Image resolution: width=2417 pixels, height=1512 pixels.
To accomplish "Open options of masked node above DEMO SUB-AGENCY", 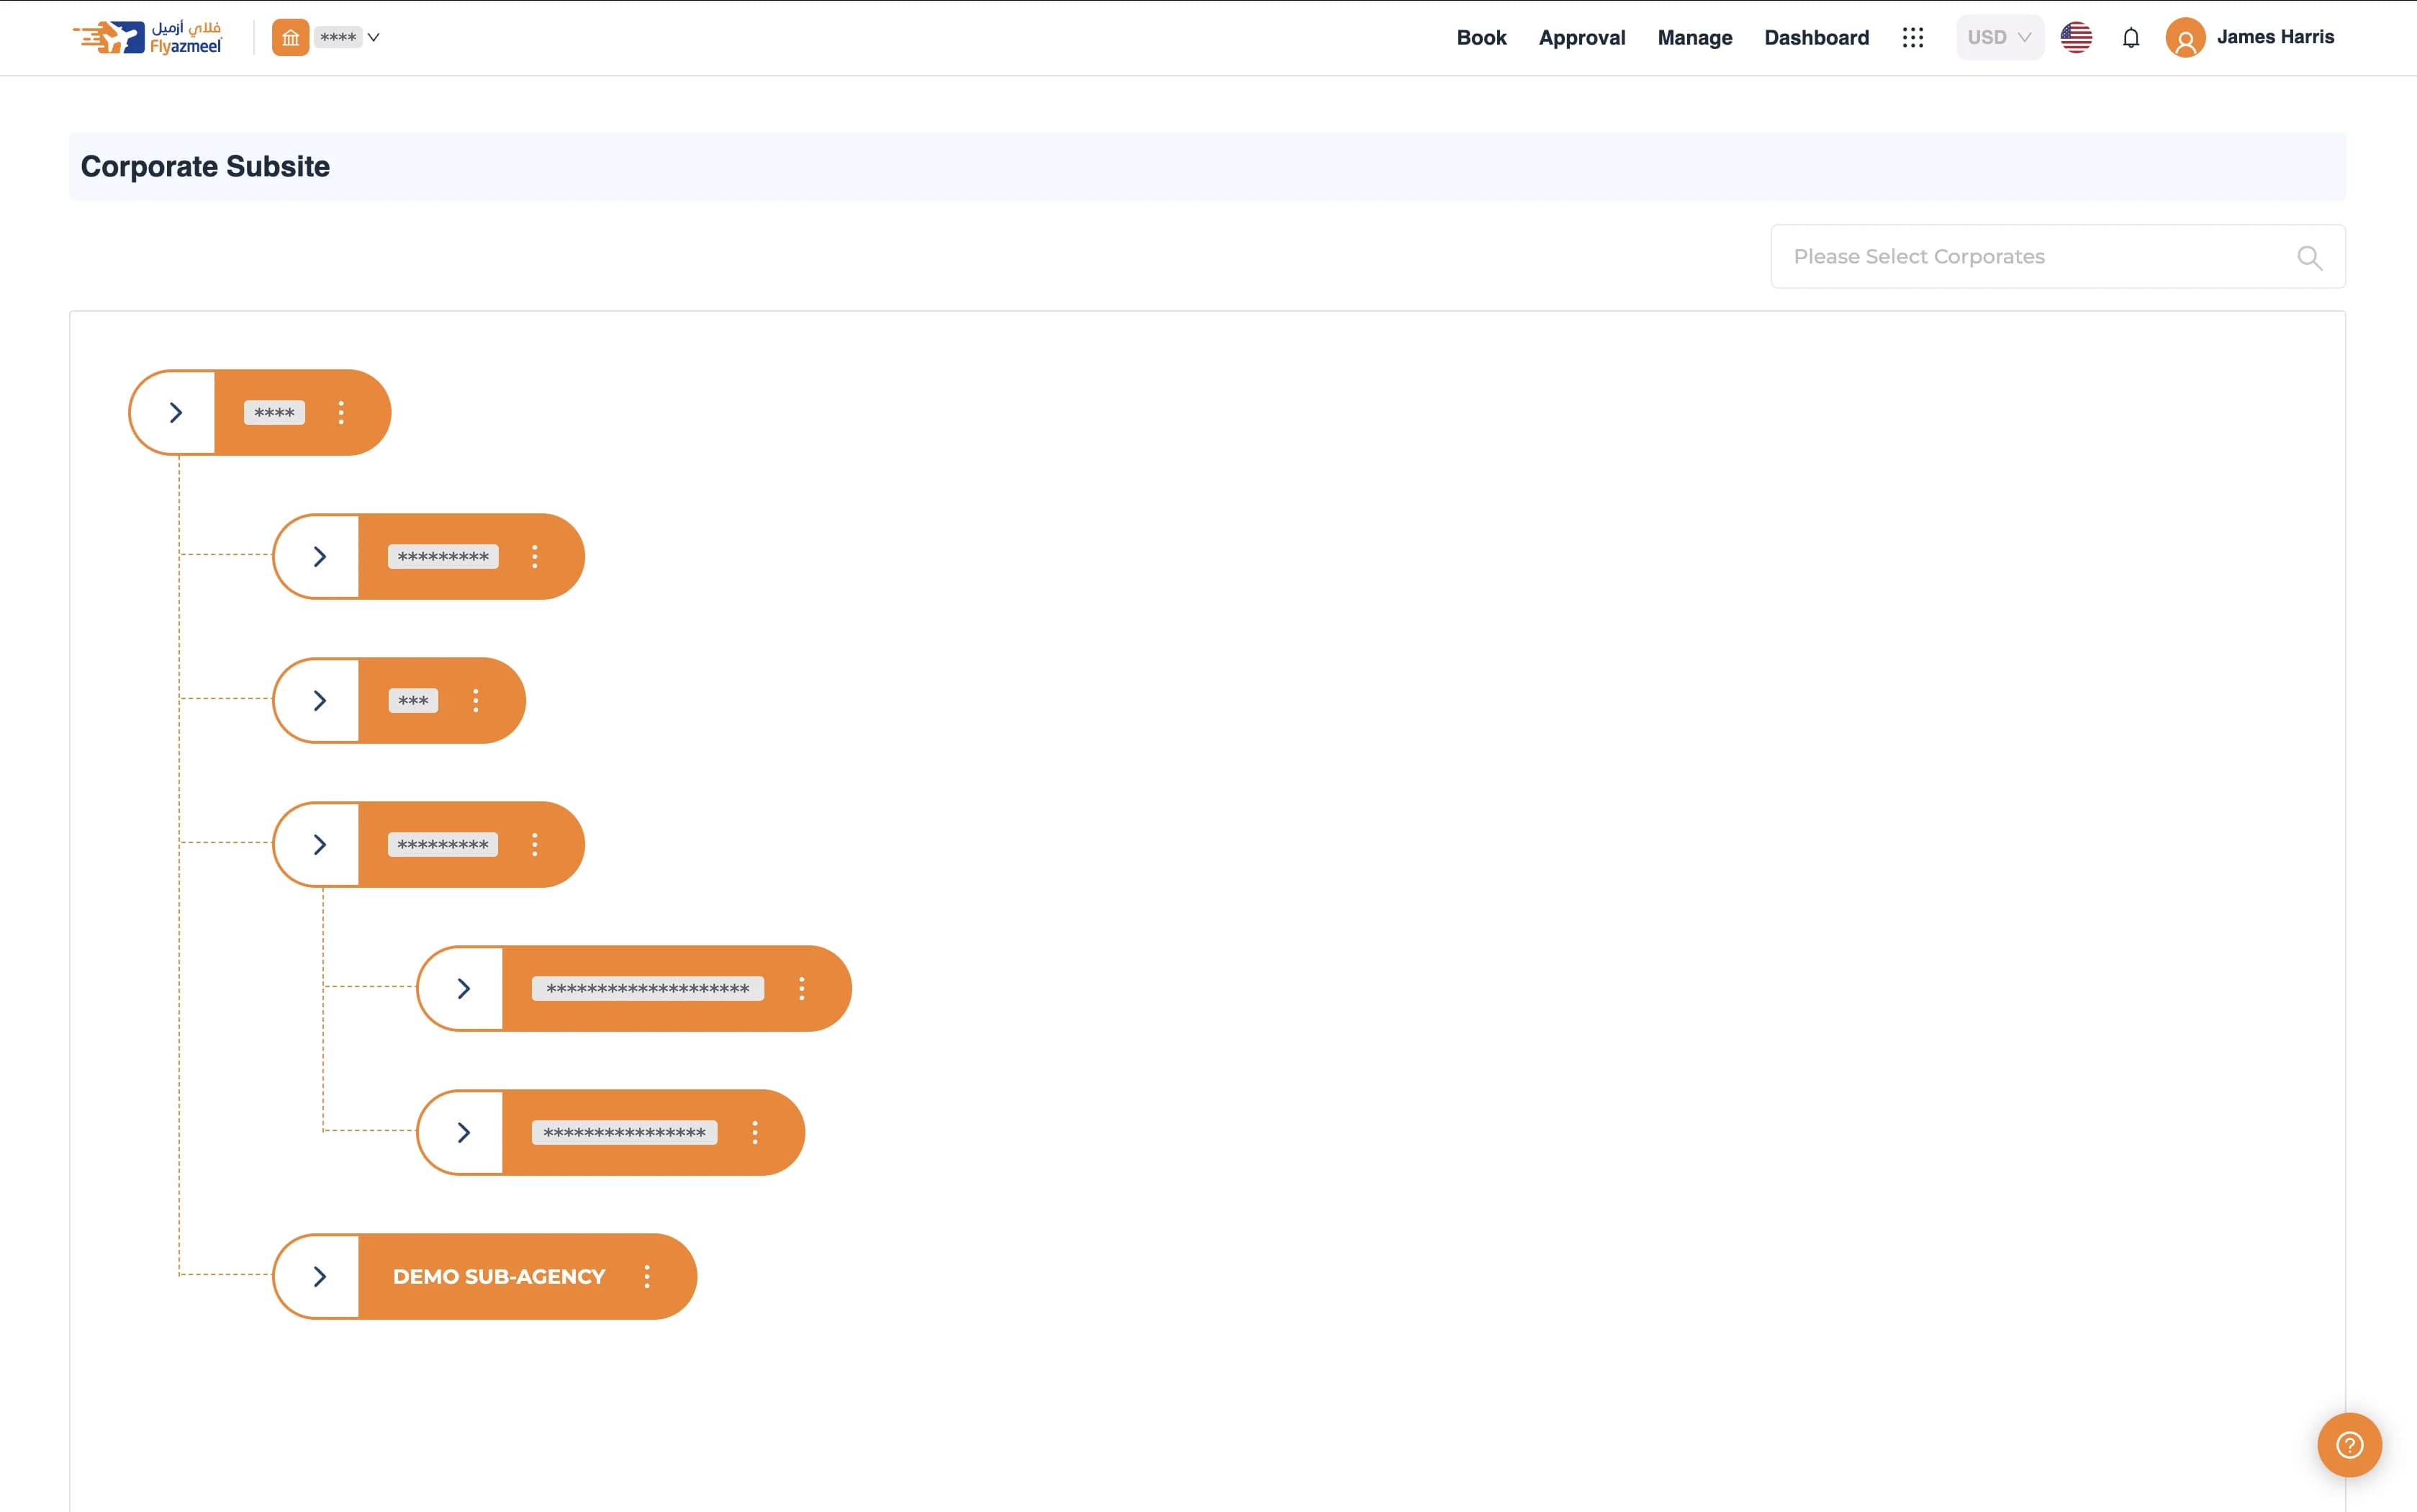I will coord(755,1133).
